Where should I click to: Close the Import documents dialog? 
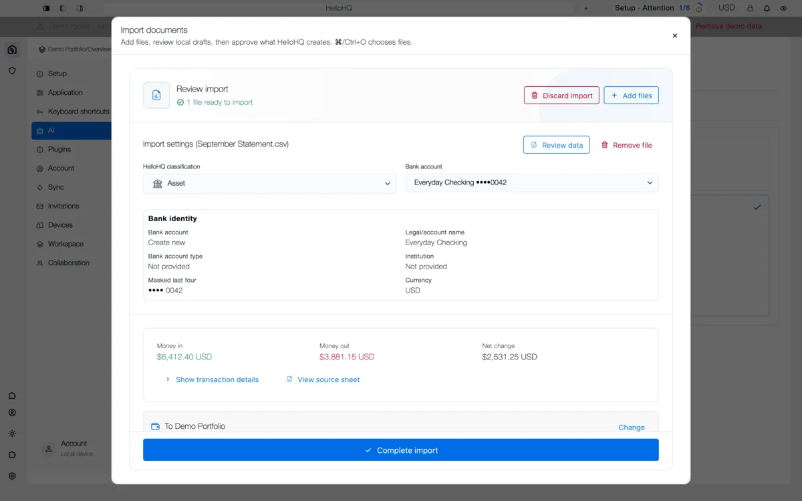tap(674, 35)
